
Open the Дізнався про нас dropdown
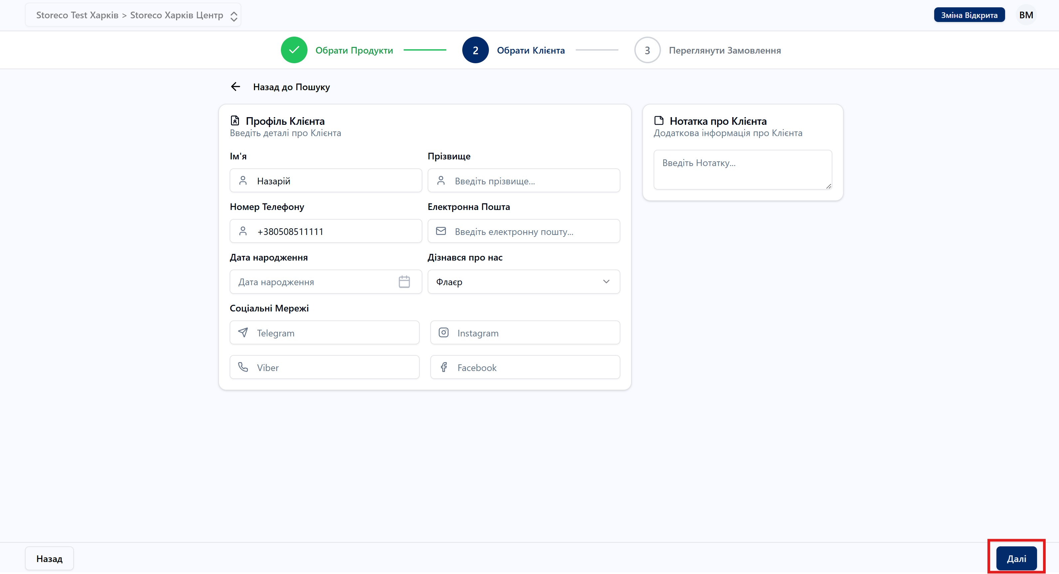click(x=523, y=282)
